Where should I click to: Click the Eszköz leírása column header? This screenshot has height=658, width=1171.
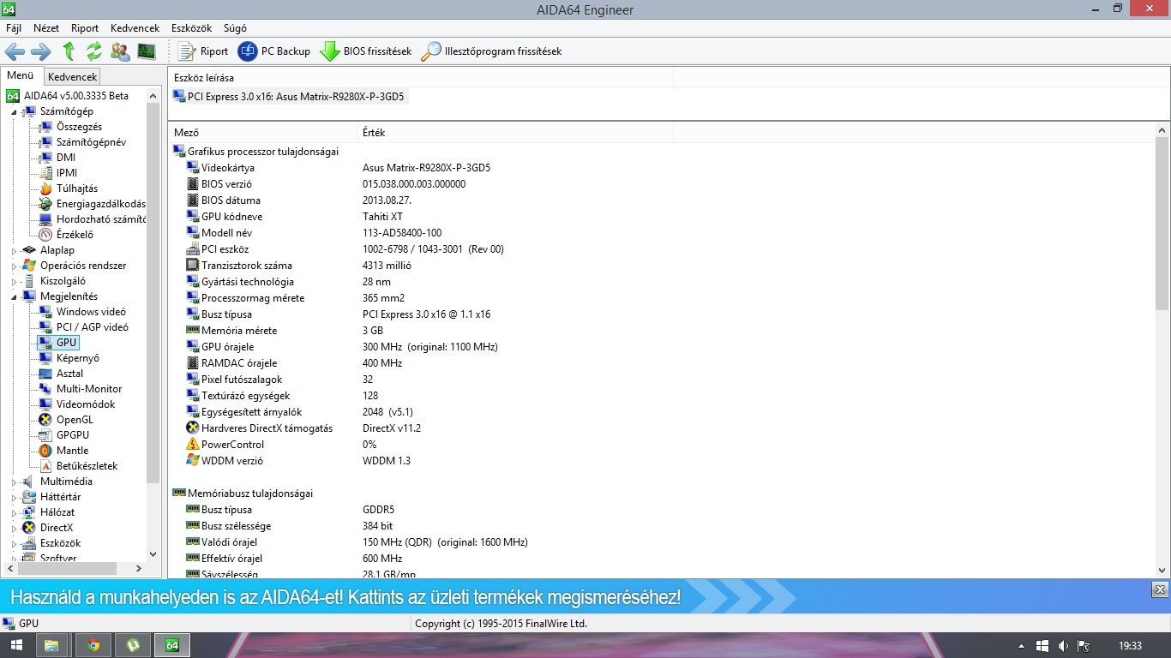[420, 78]
